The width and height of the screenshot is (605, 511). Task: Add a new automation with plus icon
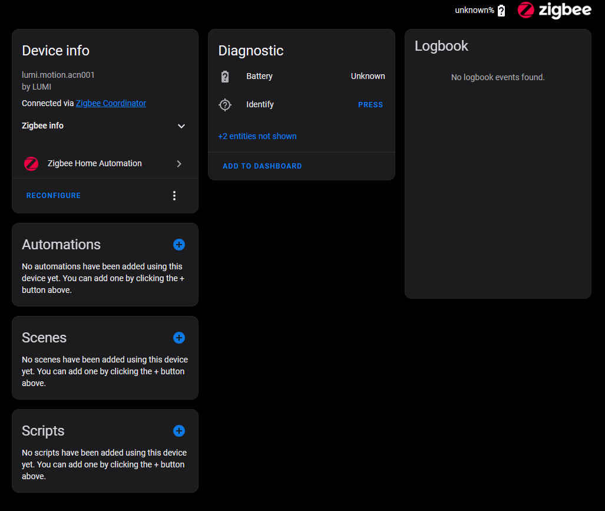[179, 245]
